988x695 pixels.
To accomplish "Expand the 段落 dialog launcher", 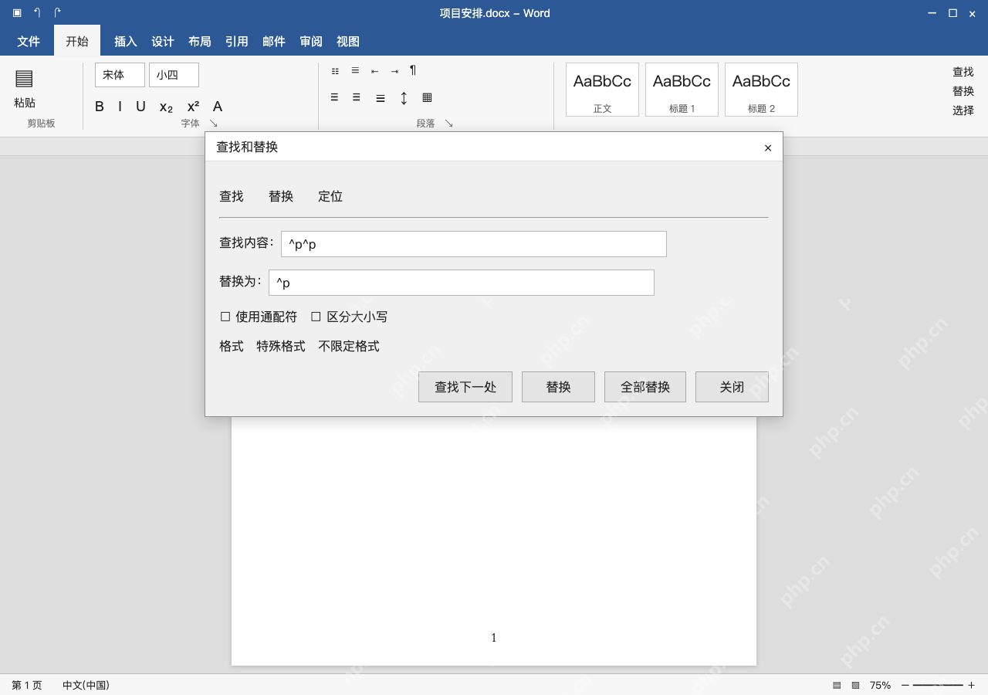I will tap(448, 124).
